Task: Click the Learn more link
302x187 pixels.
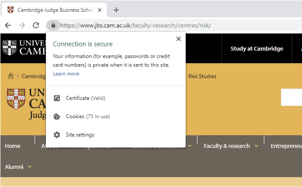Action: [x=66, y=74]
